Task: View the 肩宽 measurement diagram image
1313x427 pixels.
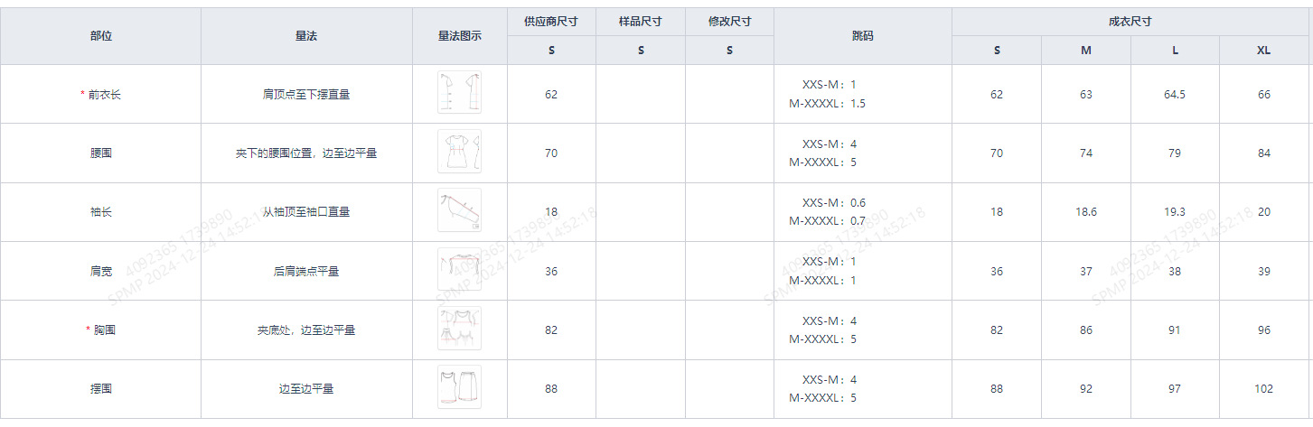Action: pos(459,270)
